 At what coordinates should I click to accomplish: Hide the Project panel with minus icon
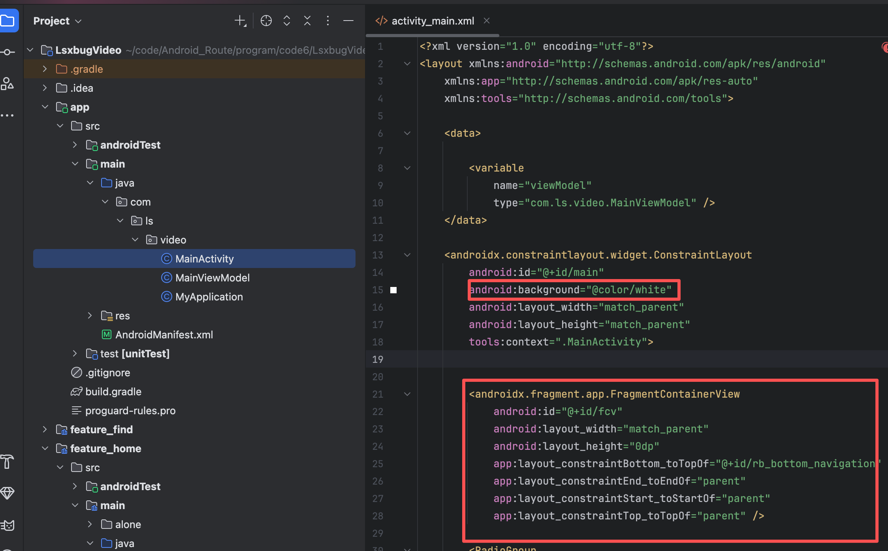348,21
